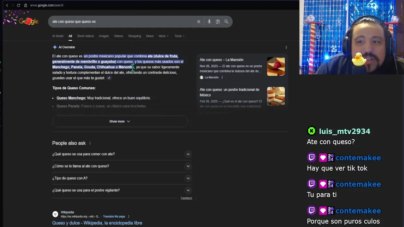Open the Videos tab

pyautogui.click(x=118, y=36)
